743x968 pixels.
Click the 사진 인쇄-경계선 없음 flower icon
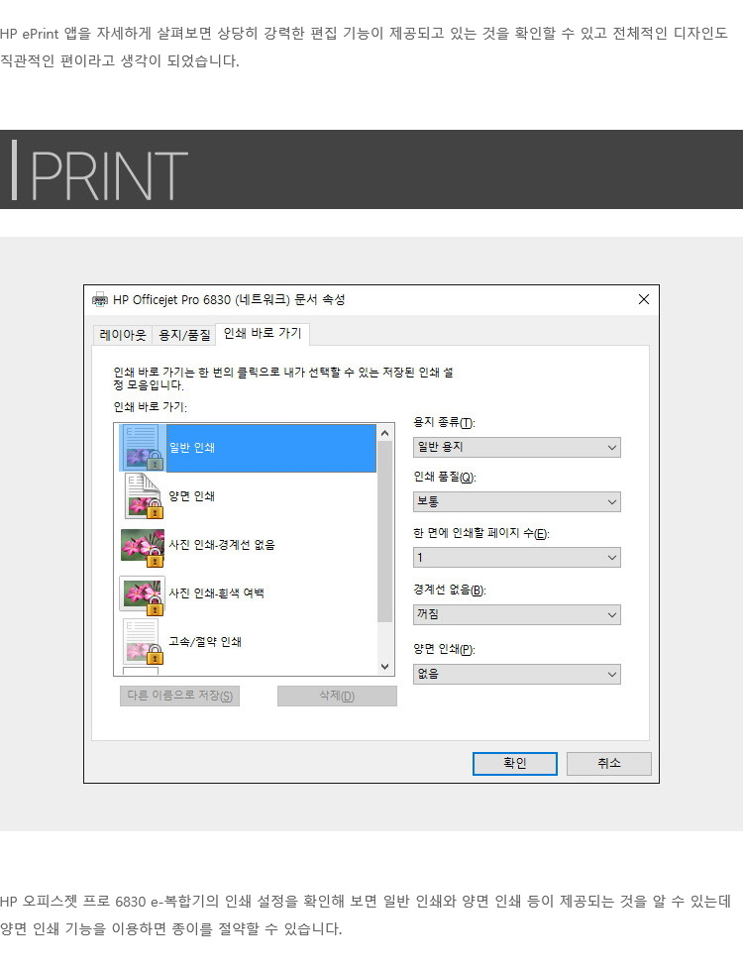pyautogui.click(x=144, y=547)
